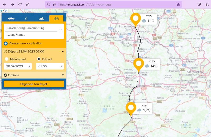This screenshot has width=211, height=137.
Task: Expand the Options section
Action: click(34, 75)
